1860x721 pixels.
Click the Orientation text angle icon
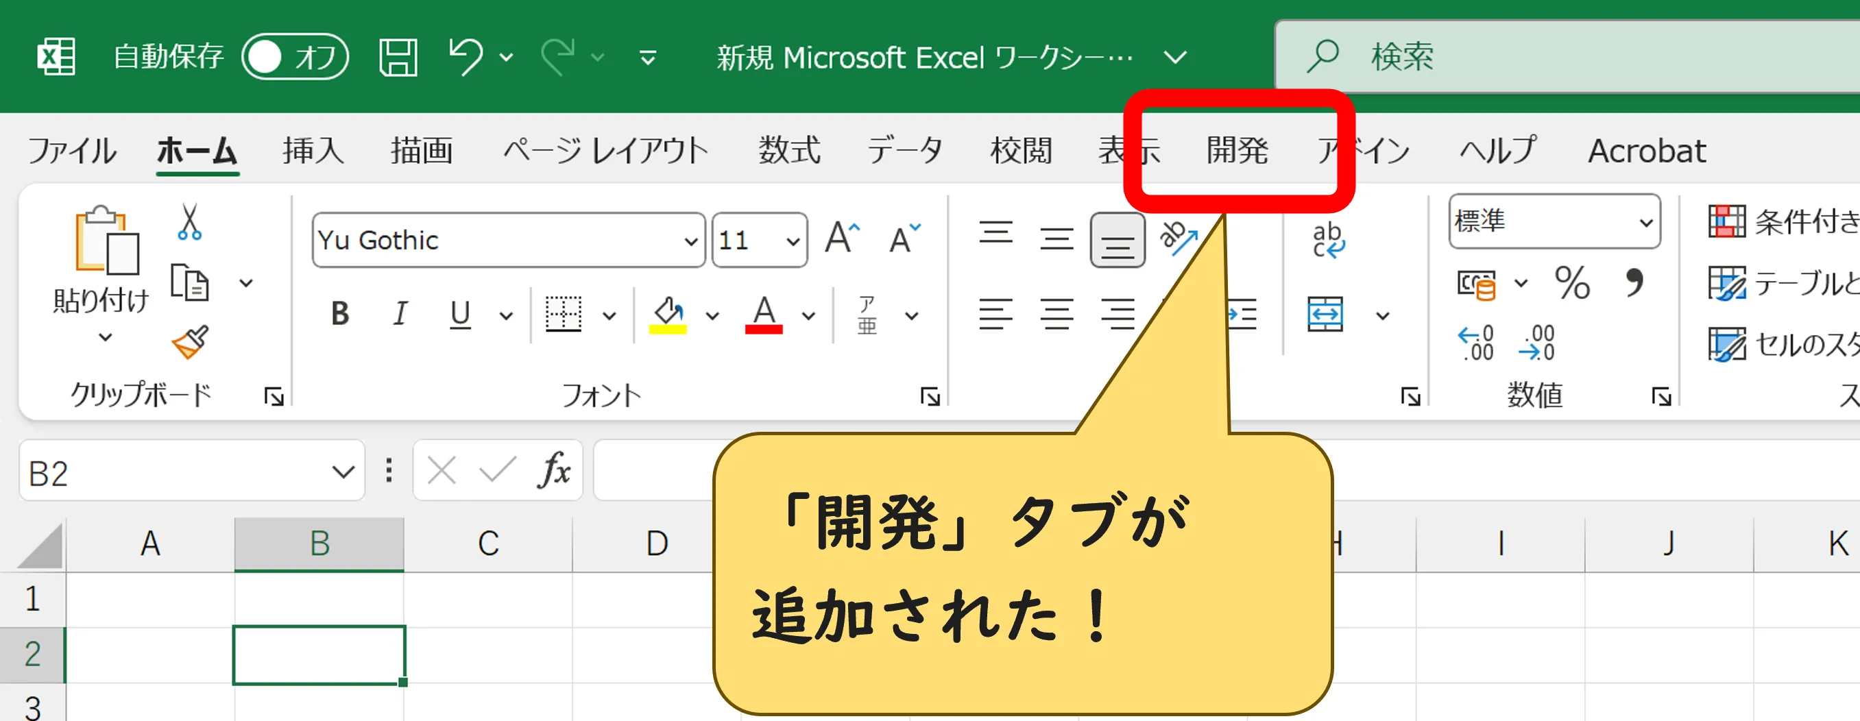(1178, 239)
